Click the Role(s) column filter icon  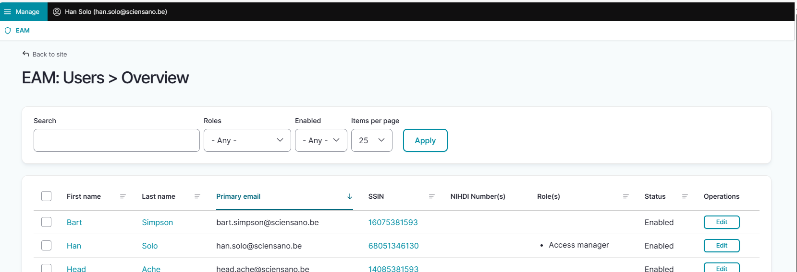click(625, 196)
